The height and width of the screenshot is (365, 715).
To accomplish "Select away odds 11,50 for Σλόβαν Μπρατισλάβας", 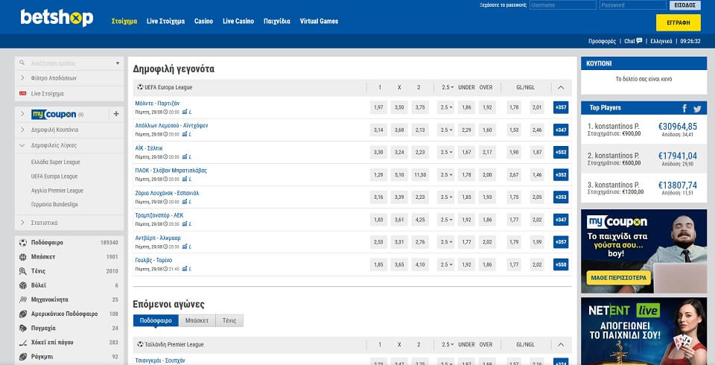I will 420,175.
